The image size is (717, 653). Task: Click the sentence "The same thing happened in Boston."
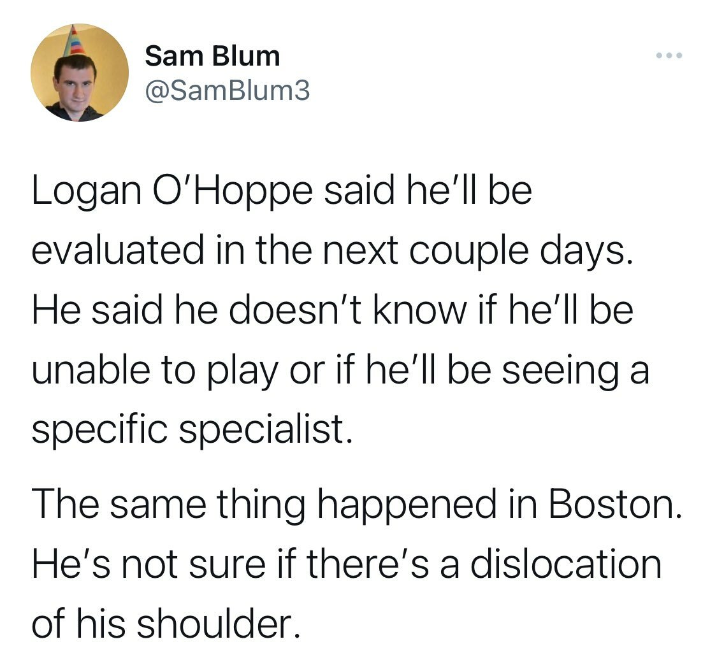[x=357, y=505]
